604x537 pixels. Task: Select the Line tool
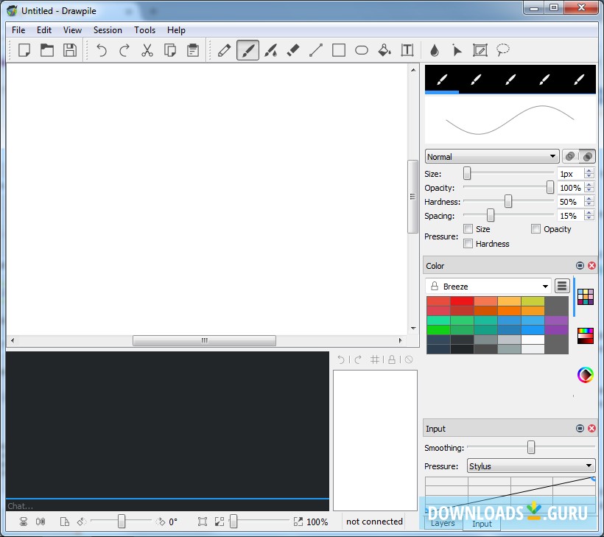pos(316,50)
